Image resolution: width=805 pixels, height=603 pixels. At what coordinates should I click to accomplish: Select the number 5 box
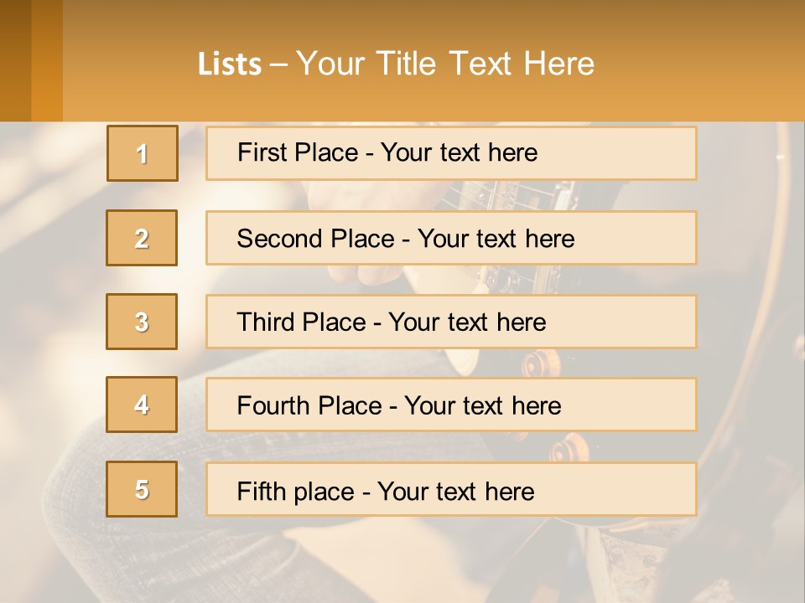pyautogui.click(x=142, y=489)
